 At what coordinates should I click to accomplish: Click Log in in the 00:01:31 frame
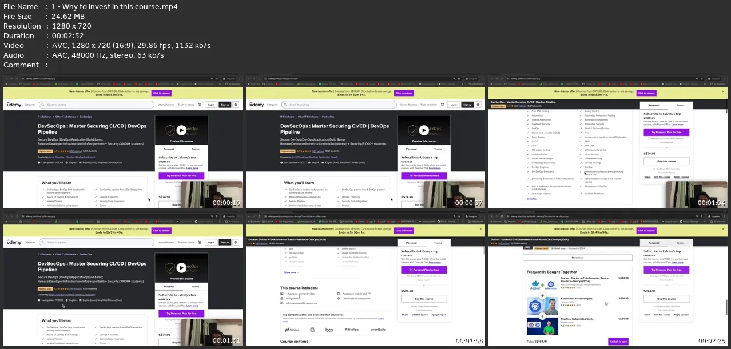(x=212, y=242)
